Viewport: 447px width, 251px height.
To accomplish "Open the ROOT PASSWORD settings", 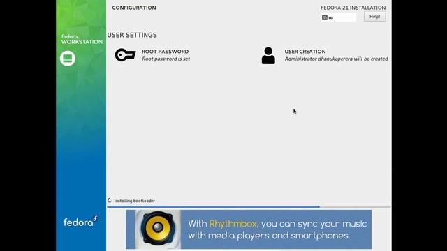I will tap(165, 52).
